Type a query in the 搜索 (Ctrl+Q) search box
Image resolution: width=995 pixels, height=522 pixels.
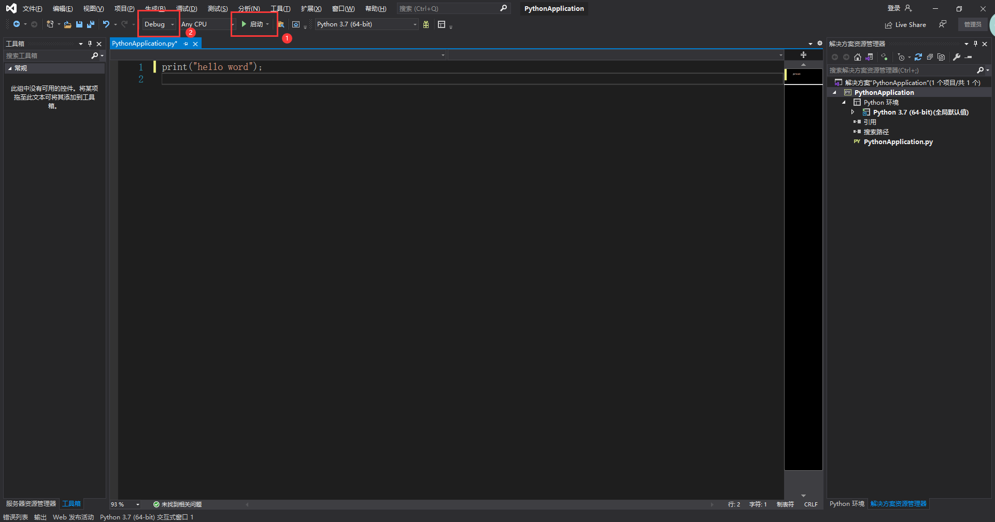click(x=448, y=8)
